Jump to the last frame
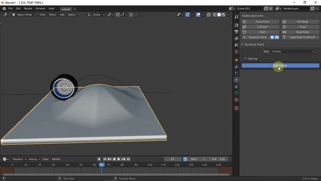This screenshot has height=181, width=321. (x=128, y=159)
